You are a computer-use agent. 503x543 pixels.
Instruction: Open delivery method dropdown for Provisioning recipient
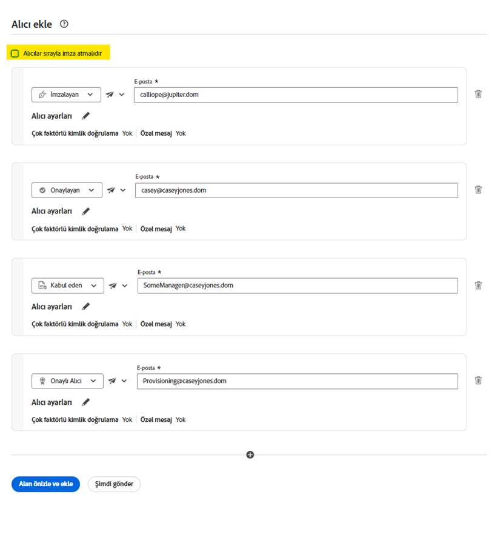click(118, 381)
